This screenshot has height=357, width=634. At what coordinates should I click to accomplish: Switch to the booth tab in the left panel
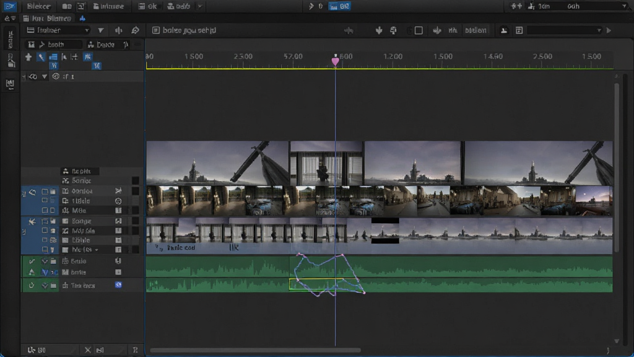tap(53, 45)
